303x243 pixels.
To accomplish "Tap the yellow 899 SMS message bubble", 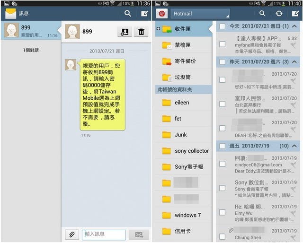I will [102, 95].
